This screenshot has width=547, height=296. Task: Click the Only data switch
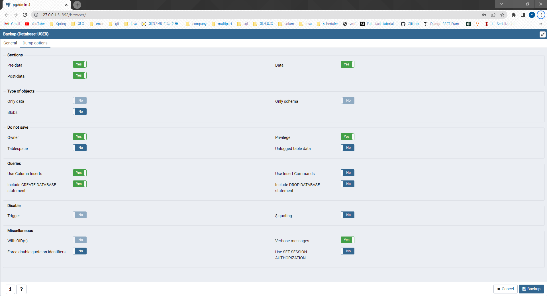pos(80,100)
